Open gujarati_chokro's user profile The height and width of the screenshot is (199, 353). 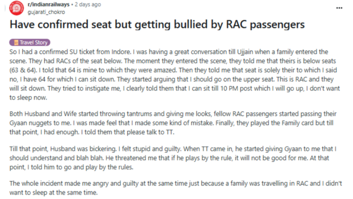click(x=46, y=12)
